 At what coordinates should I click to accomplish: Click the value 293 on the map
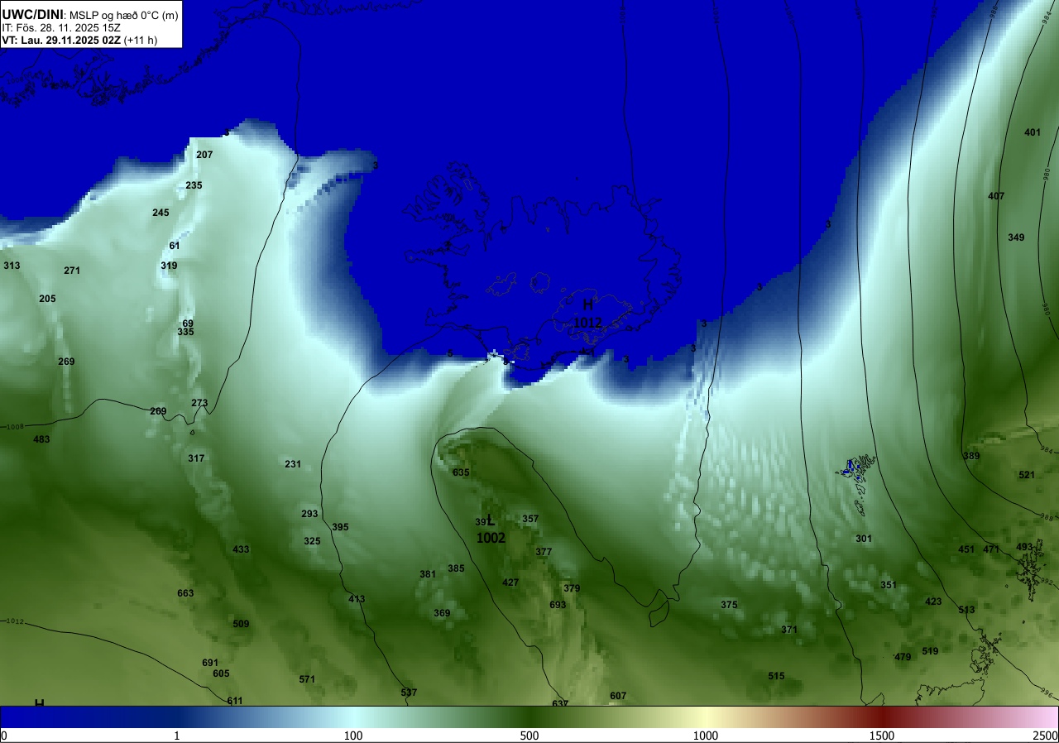pos(309,514)
